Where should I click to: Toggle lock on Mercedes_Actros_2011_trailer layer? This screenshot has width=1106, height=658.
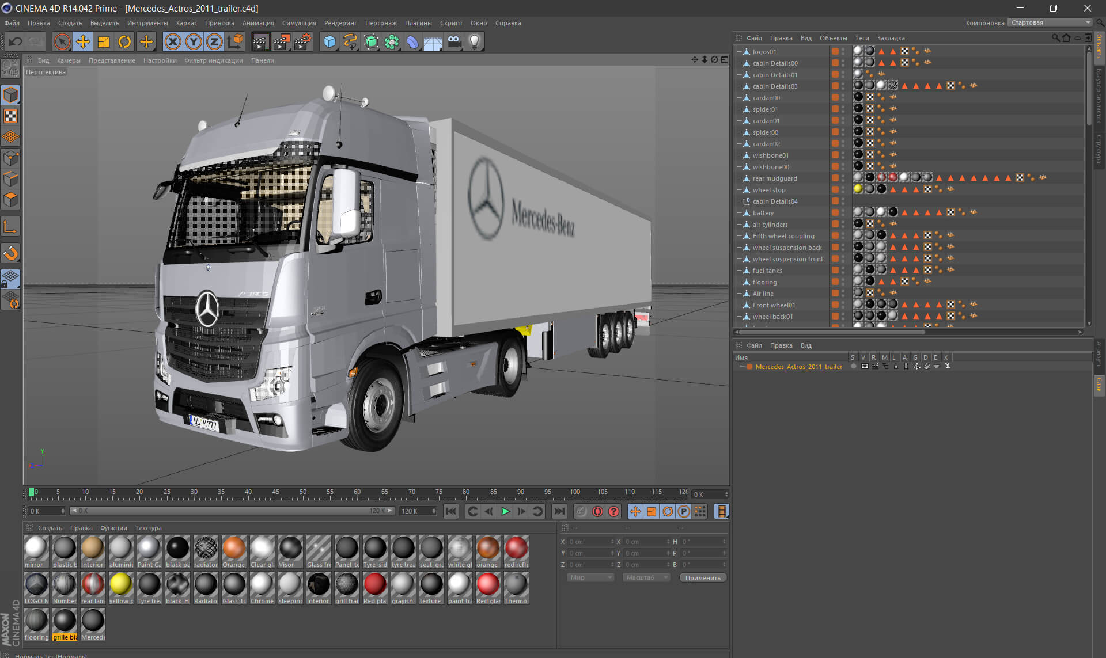tap(896, 367)
